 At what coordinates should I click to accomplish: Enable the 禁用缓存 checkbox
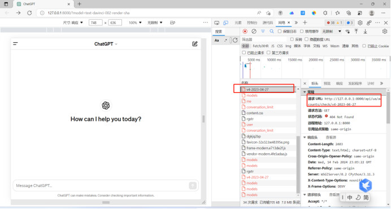tap(302, 32)
